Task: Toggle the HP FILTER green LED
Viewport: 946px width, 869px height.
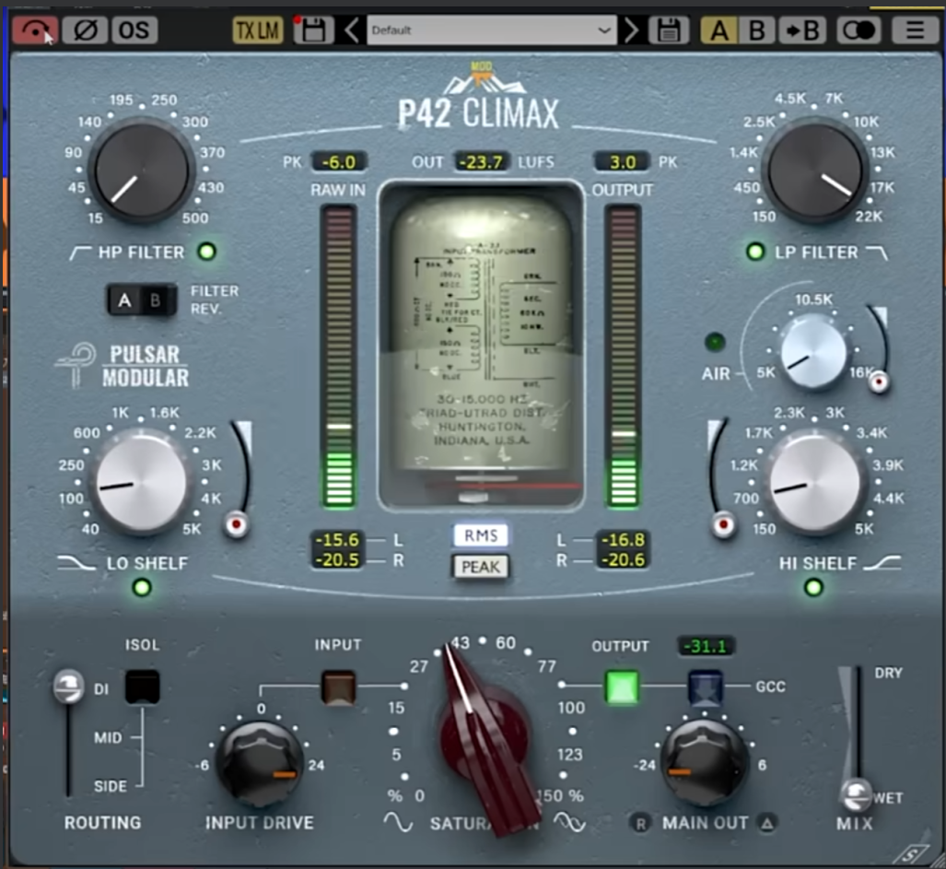Action: 207,252
